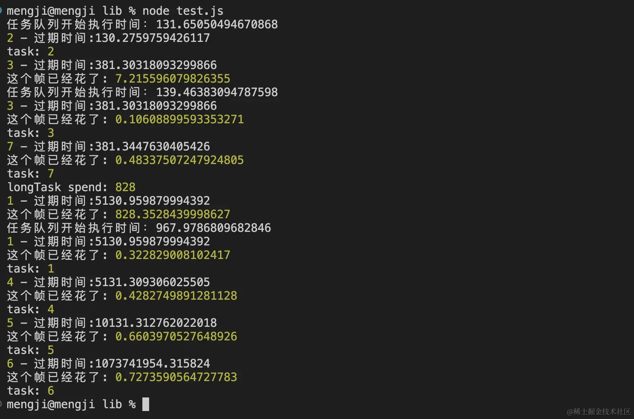Image resolution: width=634 pixels, height=419 pixels.
Task: Click the yellow value 0.7273590564727783
Action: [176, 377]
